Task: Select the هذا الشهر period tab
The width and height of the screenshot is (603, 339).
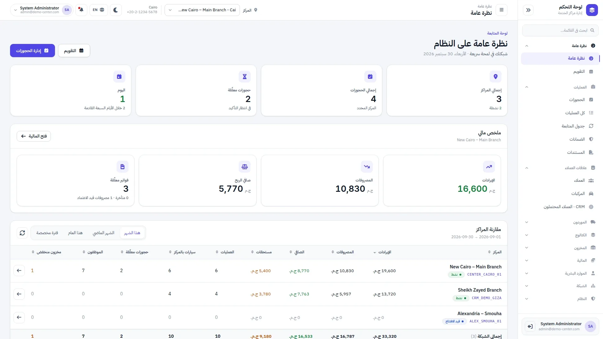Action: click(x=132, y=233)
